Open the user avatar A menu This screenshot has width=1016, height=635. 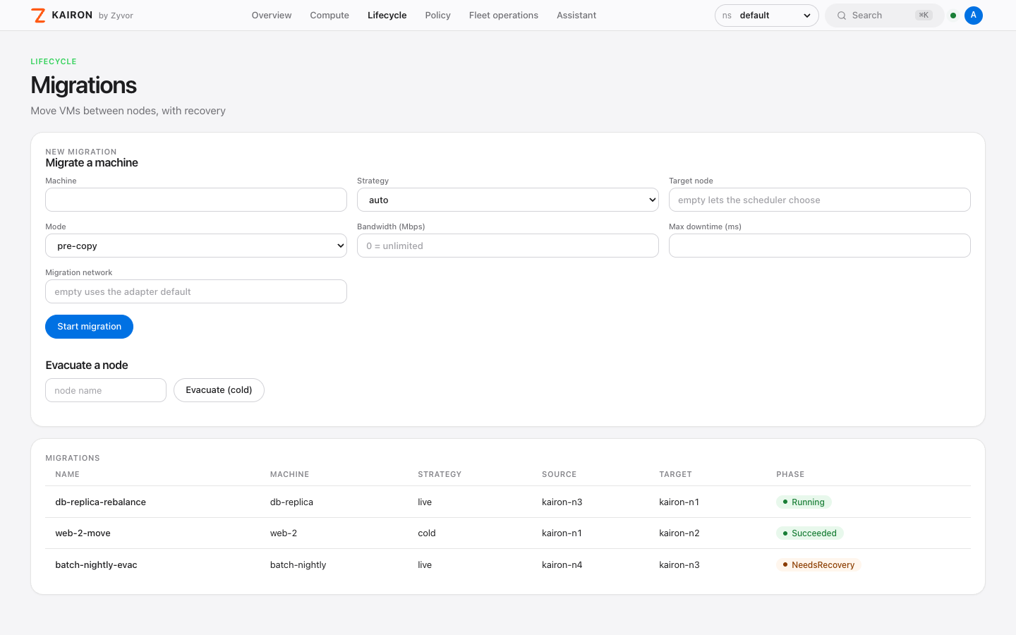coord(974,16)
